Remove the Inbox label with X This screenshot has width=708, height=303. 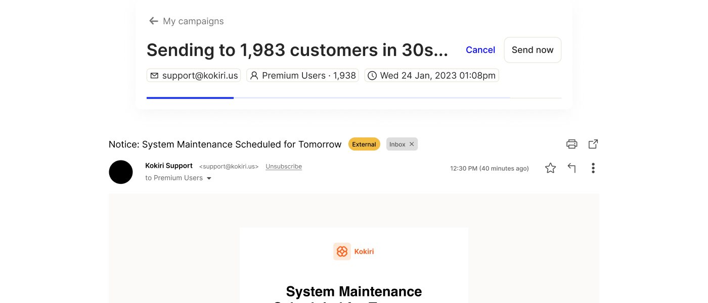tap(412, 144)
